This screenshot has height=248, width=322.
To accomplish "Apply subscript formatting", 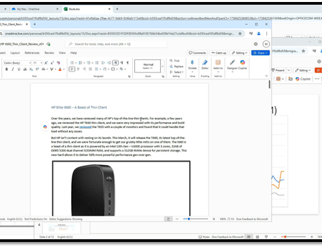I will tap(31, 69).
